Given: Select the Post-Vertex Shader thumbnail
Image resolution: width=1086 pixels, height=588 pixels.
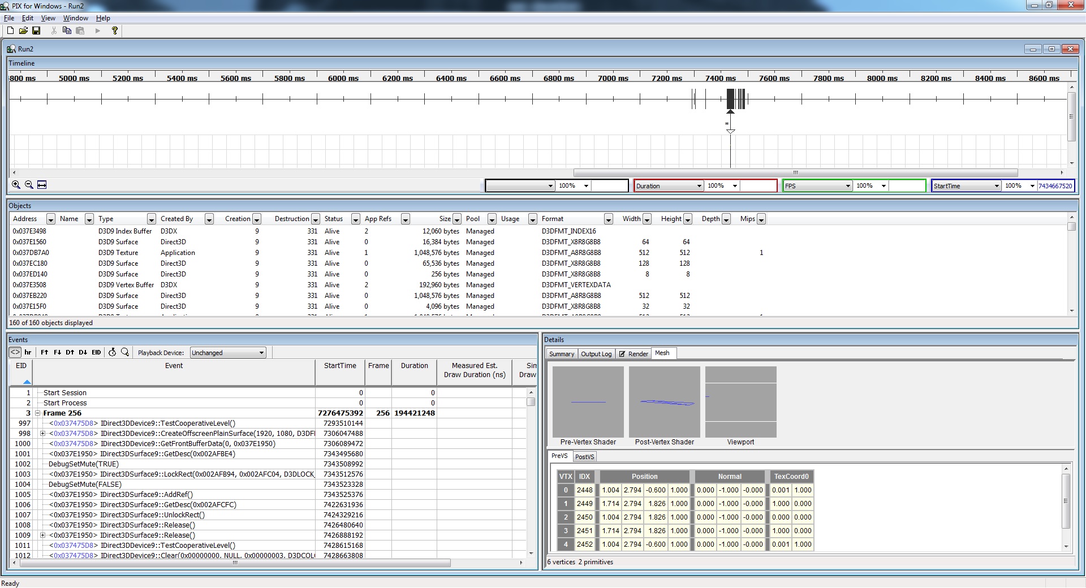Looking at the screenshot, I should pos(664,402).
